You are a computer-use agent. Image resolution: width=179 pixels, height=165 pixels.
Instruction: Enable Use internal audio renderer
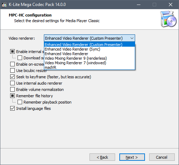(x=13, y=83)
